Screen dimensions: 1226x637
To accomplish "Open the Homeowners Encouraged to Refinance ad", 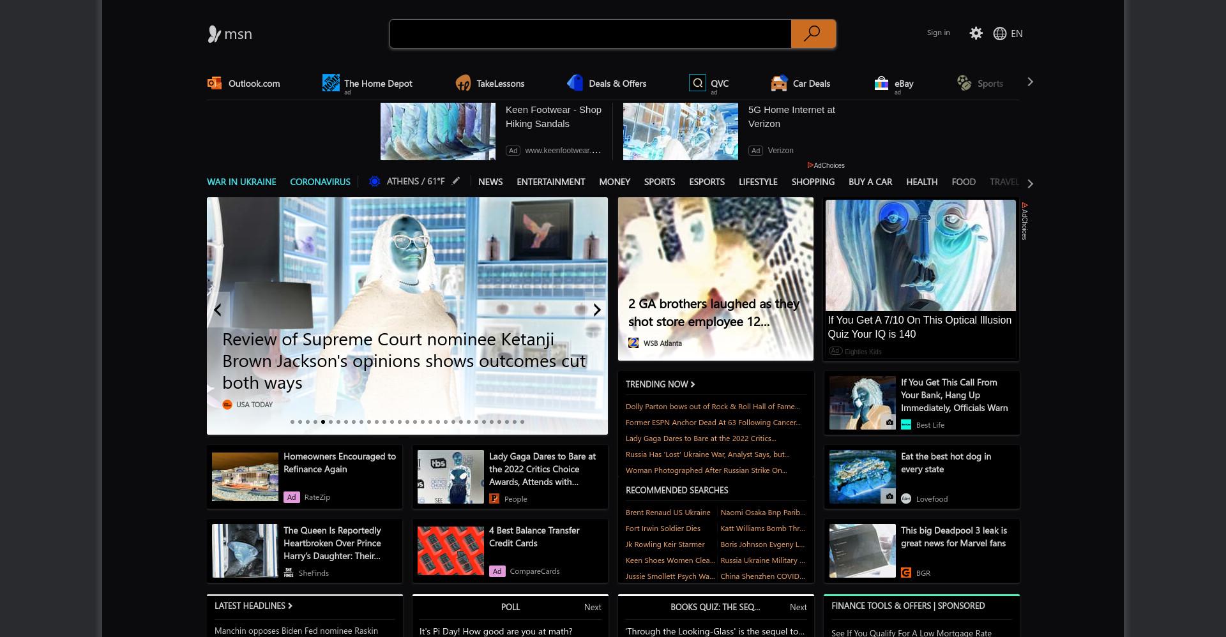I will point(305,477).
